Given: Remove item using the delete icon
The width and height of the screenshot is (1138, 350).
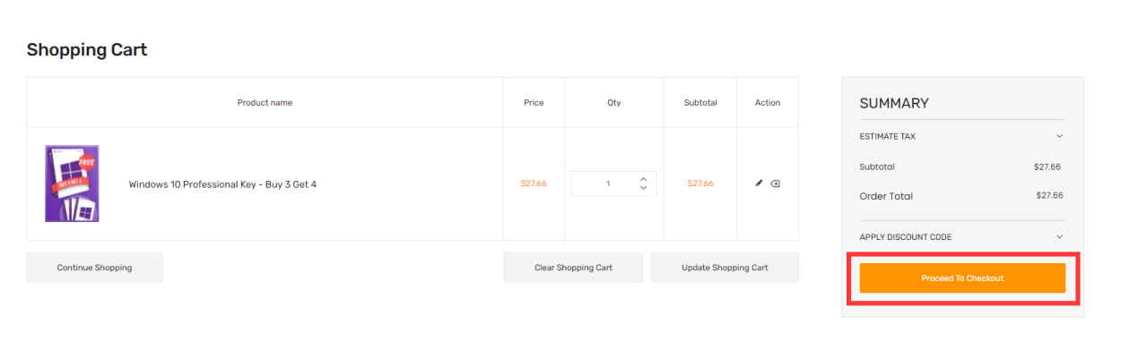Looking at the screenshot, I should point(776,184).
